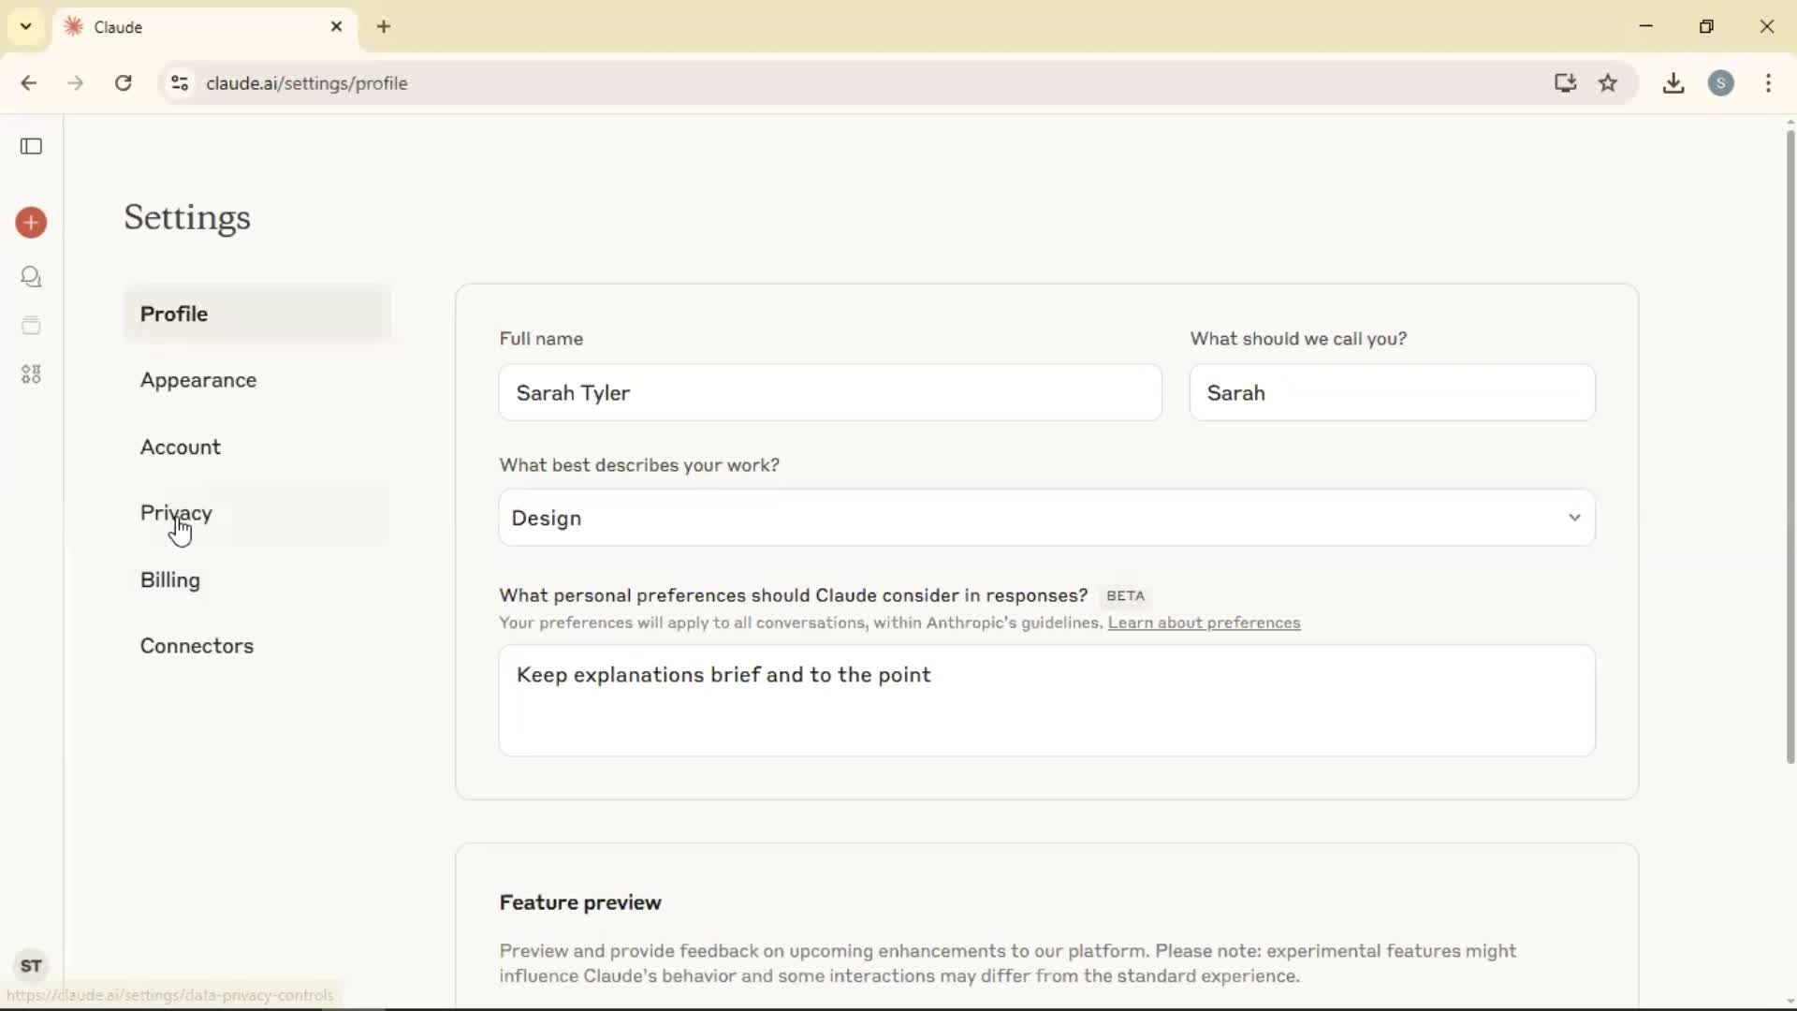Viewport: 1797px width, 1011px height.
Task: Click the 'What should we call you?' label
Action: tap(1298, 339)
